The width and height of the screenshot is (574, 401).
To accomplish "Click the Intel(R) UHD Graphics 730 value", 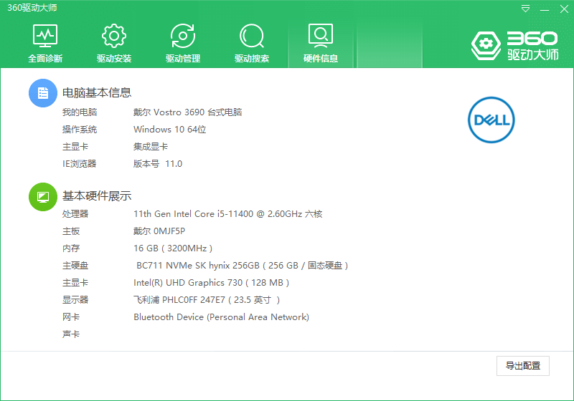I will [211, 283].
